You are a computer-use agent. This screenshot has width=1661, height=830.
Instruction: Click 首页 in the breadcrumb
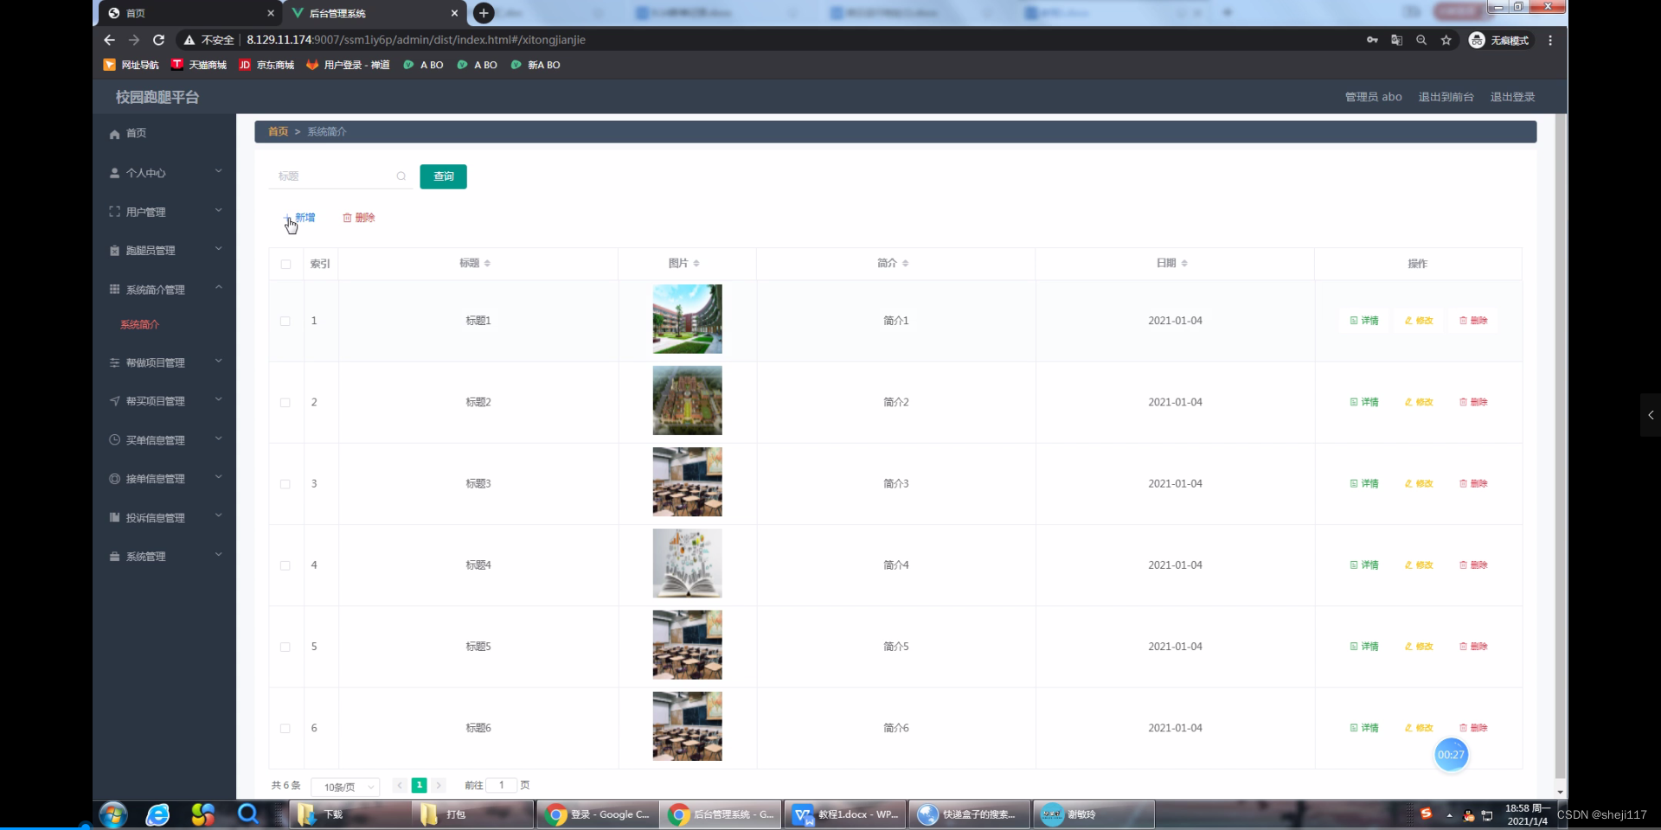tap(278, 131)
